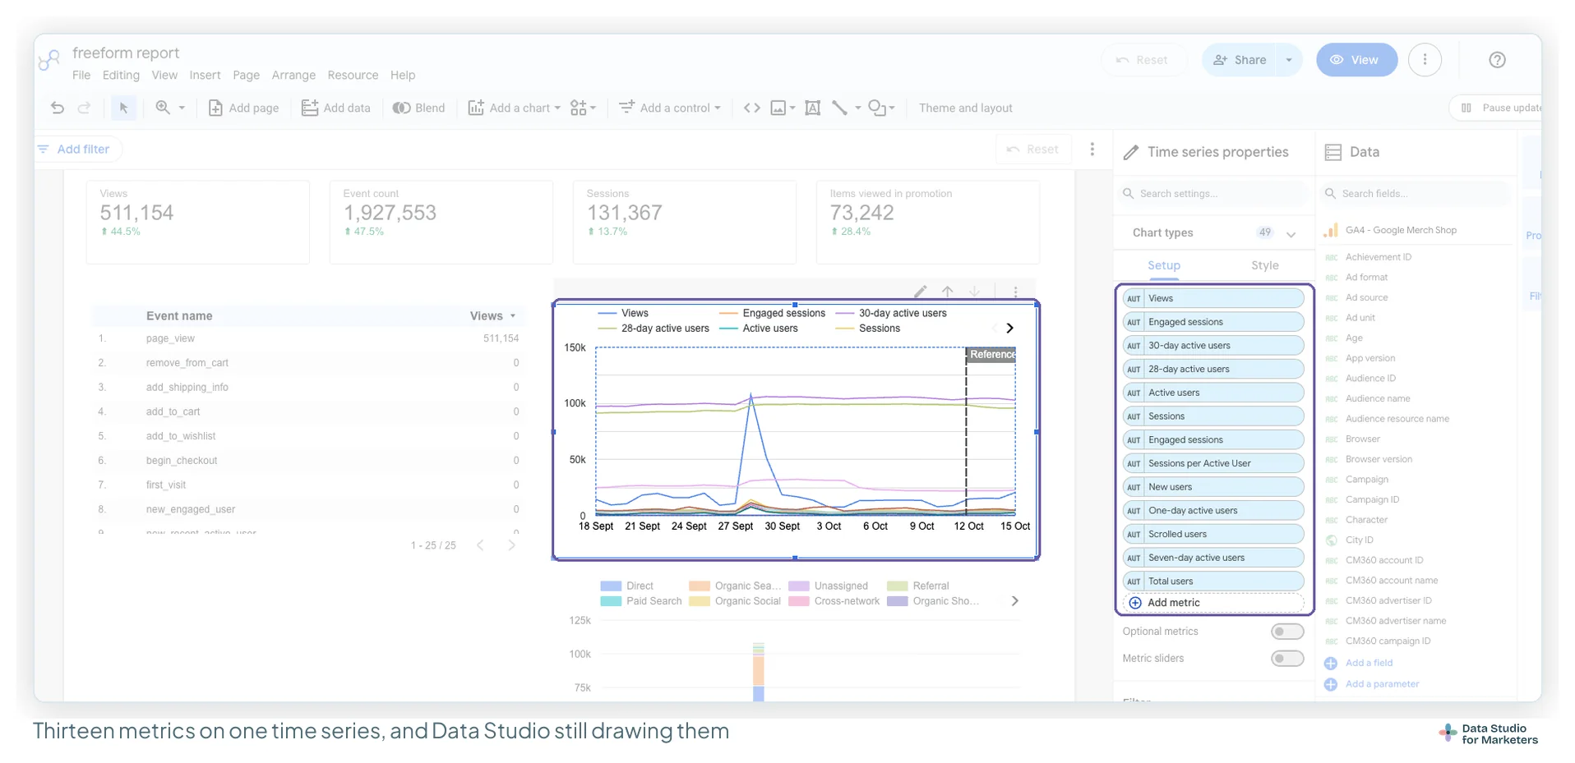
Task: Activate the selection pointer tool
Action: [x=123, y=108]
